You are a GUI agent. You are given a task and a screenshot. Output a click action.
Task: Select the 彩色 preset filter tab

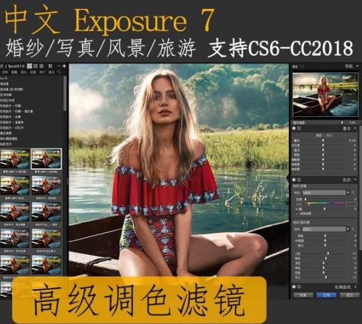click(15, 72)
